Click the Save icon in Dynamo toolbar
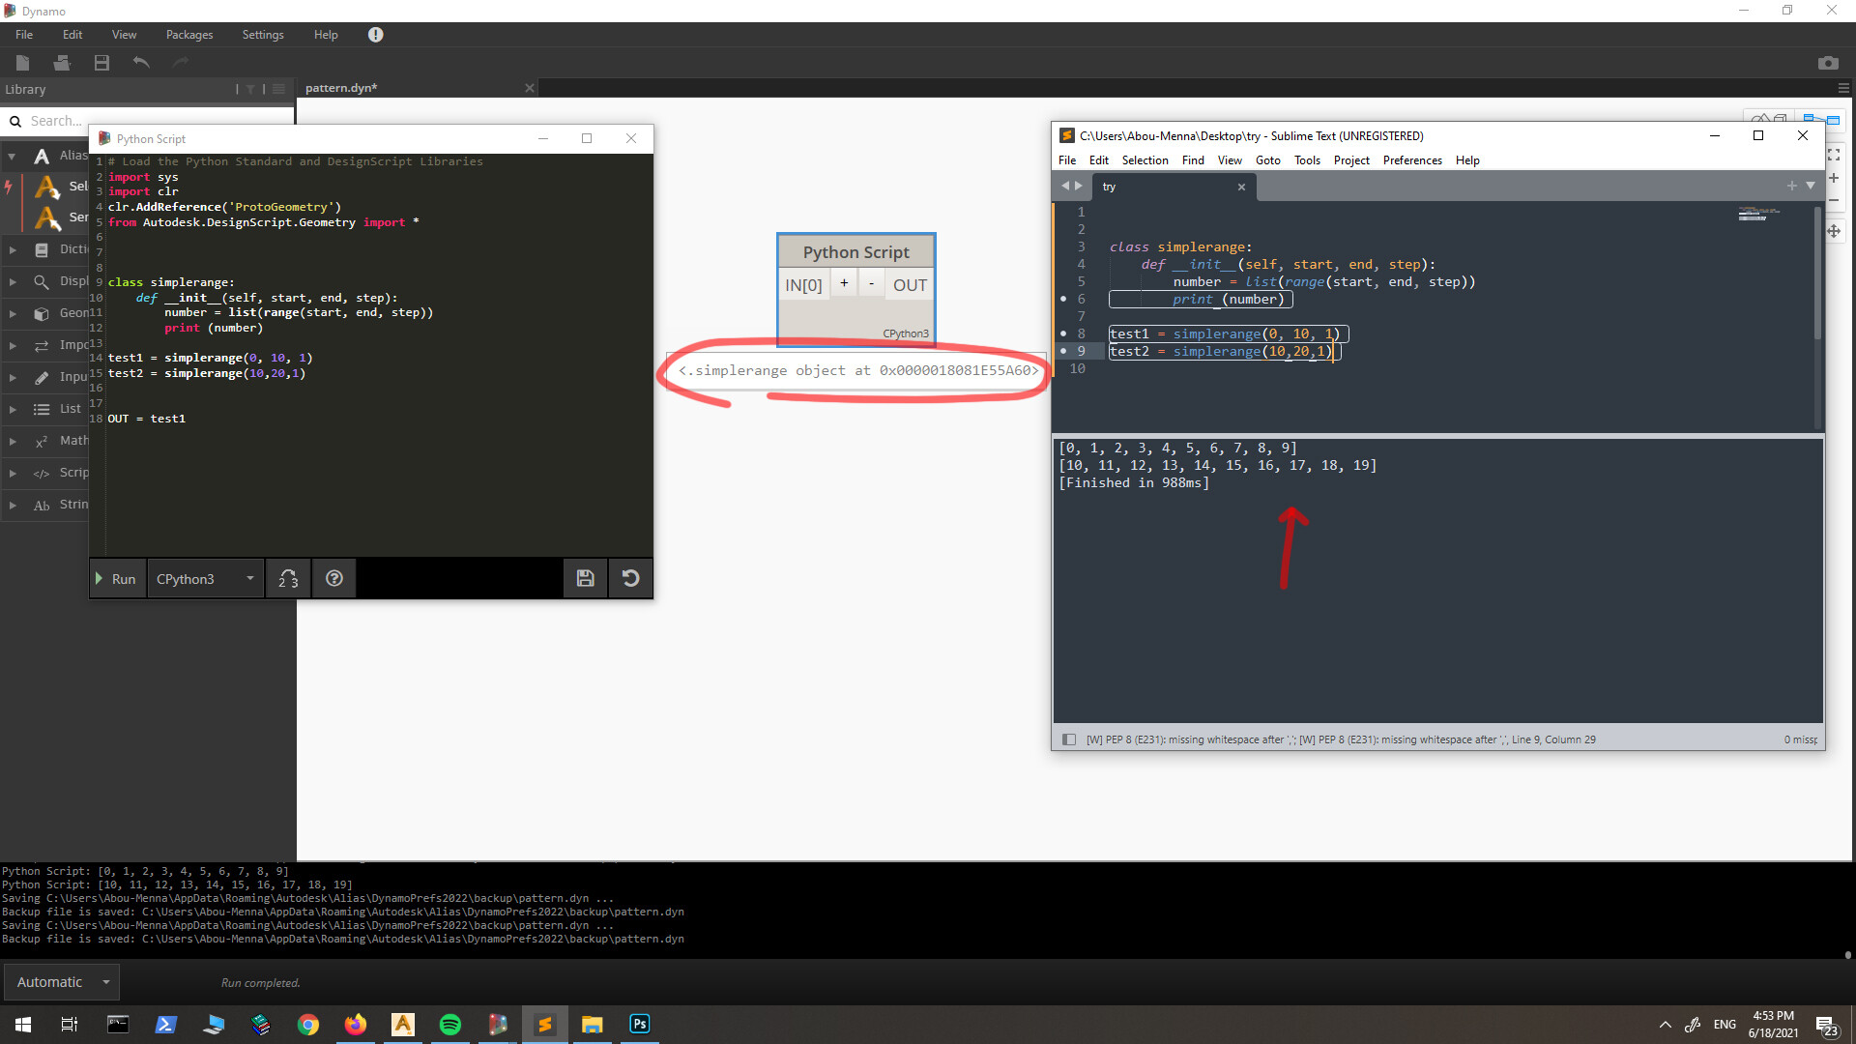The image size is (1856, 1044). pos(101,63)
